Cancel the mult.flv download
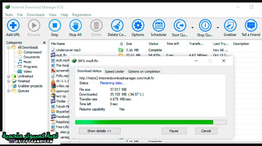The image size is (262, 146). (206, 131)
